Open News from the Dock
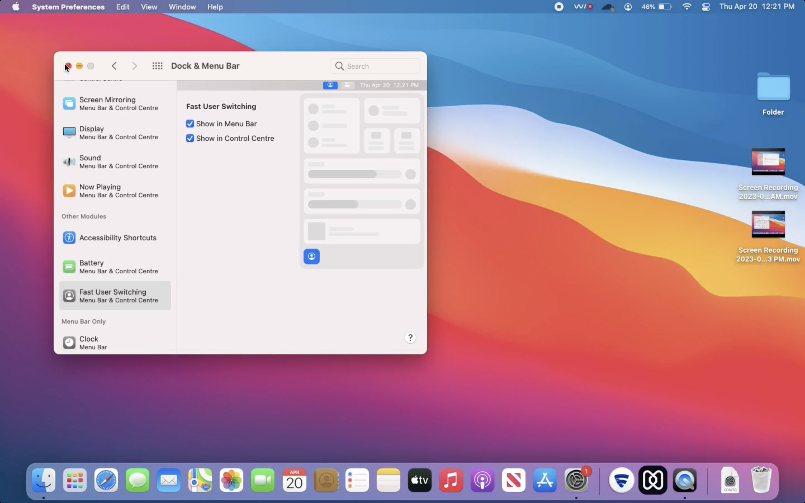This screenshot has height=503, width=805. [x=513, y=480]
